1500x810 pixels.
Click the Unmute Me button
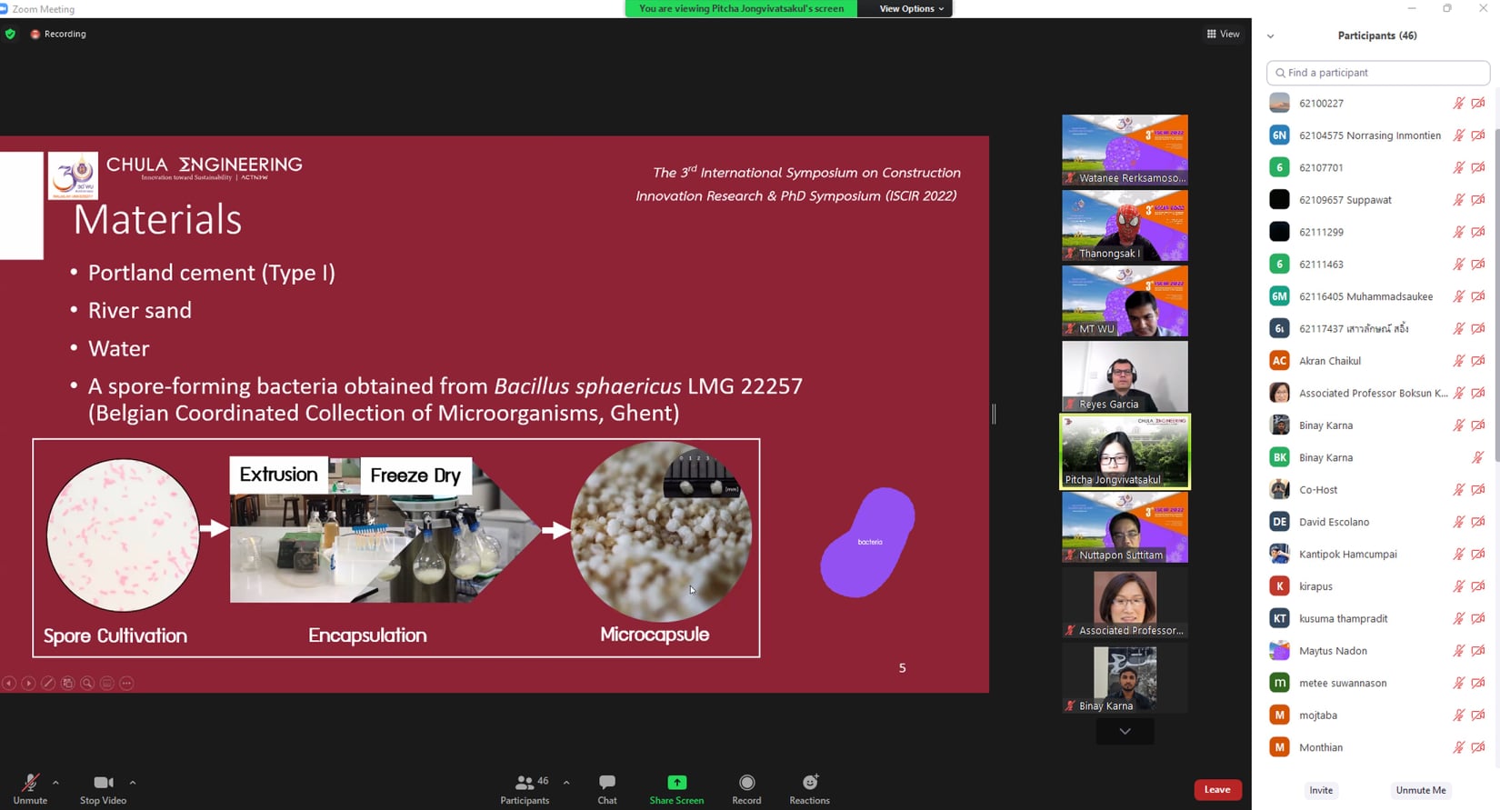pyautogui.click(x=1420, y=790)
